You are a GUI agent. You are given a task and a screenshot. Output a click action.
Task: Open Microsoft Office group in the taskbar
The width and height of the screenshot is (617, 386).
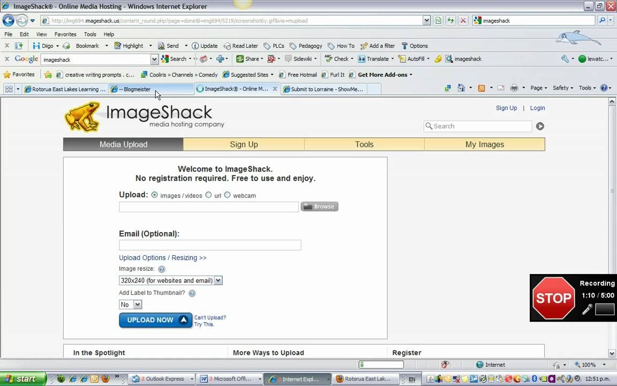pyautogui.click(x=230, y=379)
